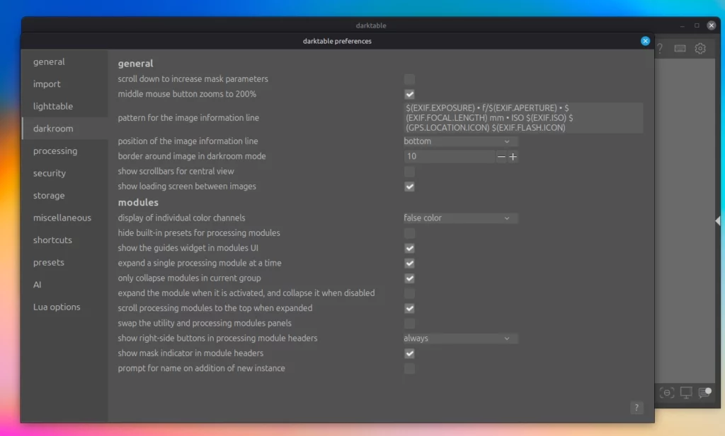Open the security preferences tab
The height and width of the screenshot is (436, 725).
click(64, 173)
